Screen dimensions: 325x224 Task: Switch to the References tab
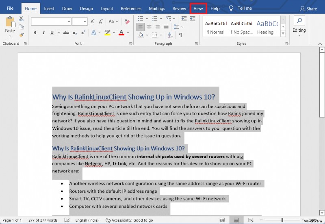point(131,9)
